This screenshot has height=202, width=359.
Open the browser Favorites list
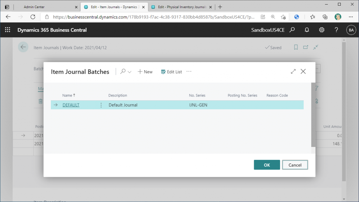click(x=312, y=17)
